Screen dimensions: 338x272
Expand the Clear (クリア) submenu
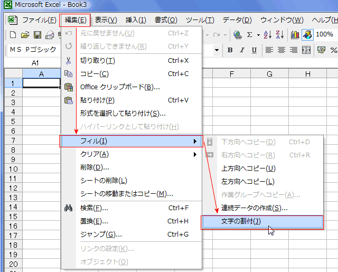tap(132, 154)
